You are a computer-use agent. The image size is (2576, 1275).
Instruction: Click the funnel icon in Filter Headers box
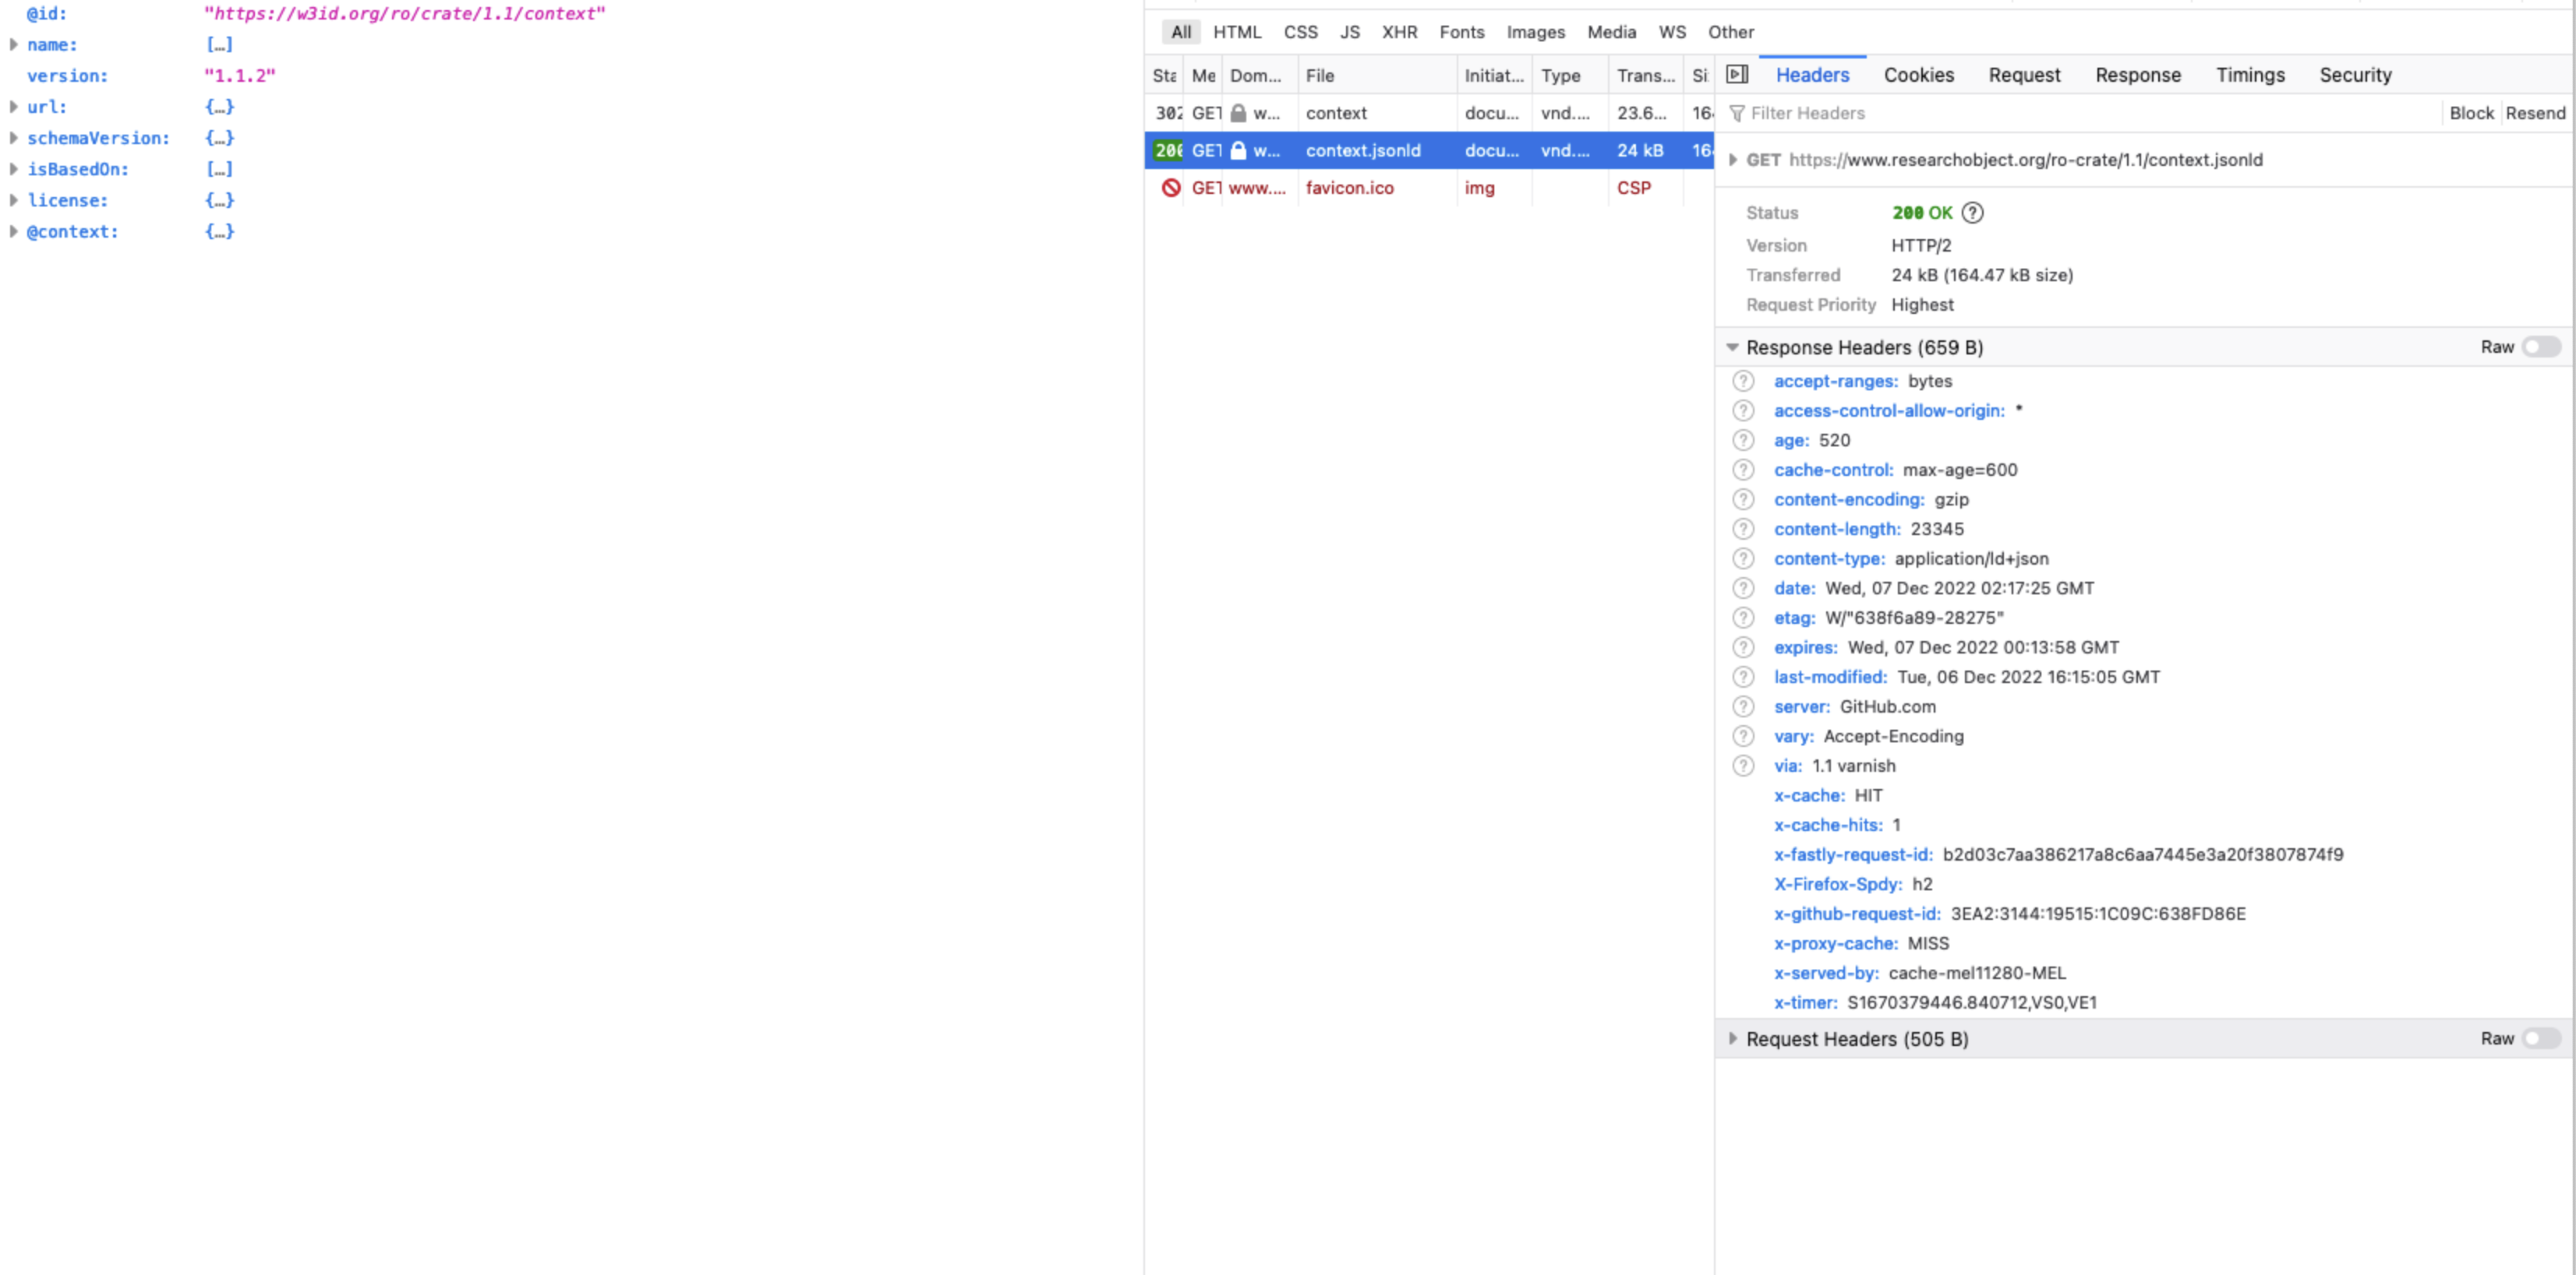point(1737,113)
